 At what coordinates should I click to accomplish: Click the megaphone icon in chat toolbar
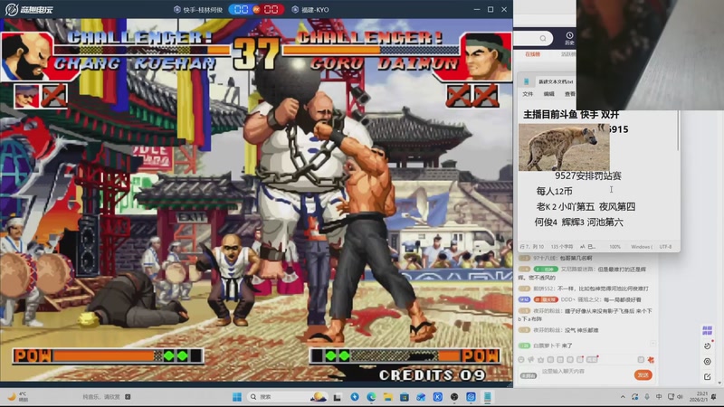pyautogui.click(x=531, y=360)
